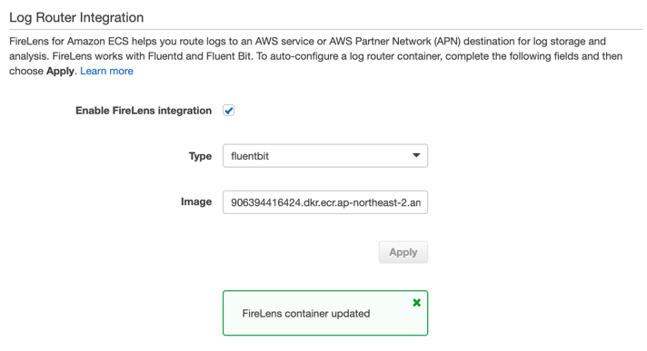This screenshot has height=351, width=647.
Task: Click the Image URI input field
Action: point(325,202)
